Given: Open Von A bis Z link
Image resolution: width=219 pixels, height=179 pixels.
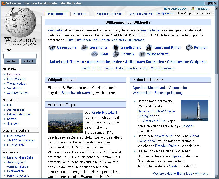Looking at the screenshot, I should 15,88.
